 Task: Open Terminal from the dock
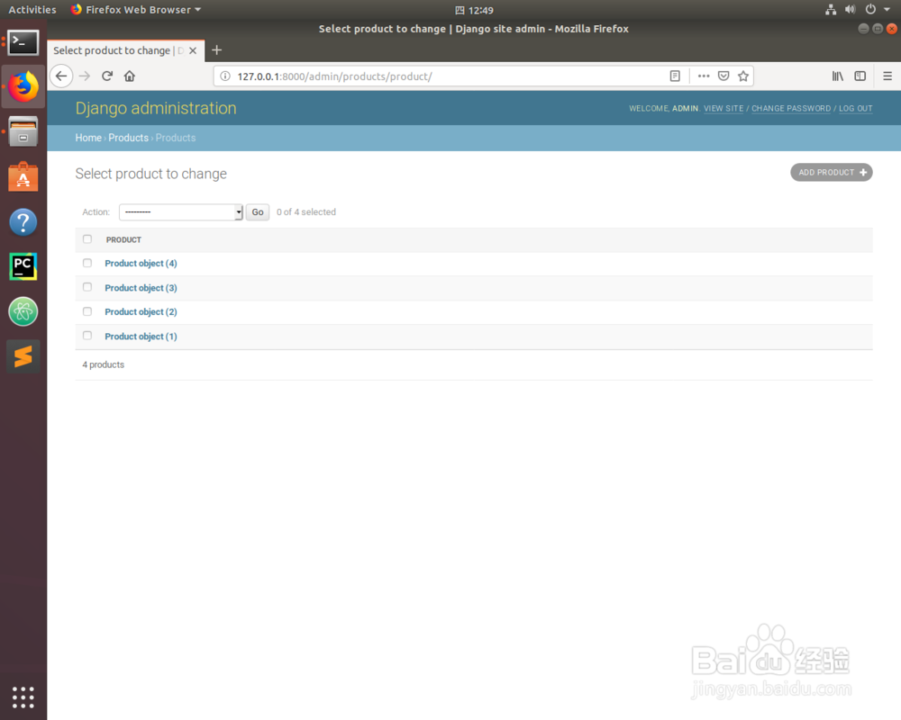coord(23,42)
